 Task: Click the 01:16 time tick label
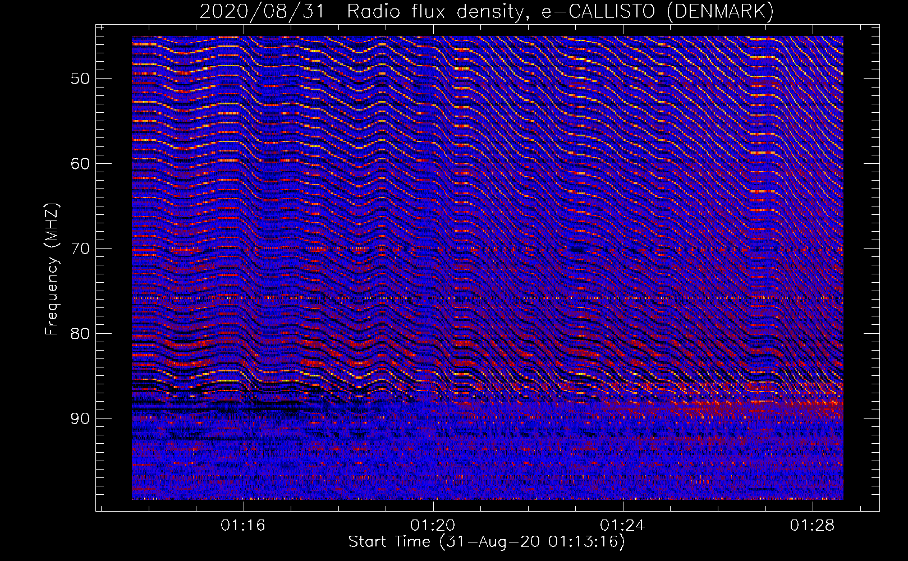coord(243,526)
